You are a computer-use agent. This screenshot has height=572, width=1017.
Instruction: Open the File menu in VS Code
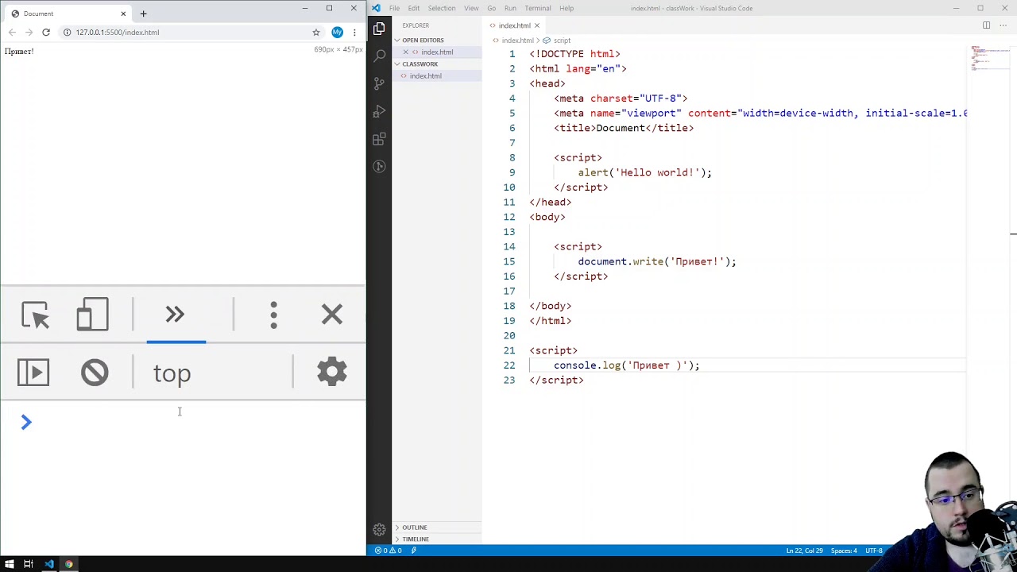[x=394, y=8]
